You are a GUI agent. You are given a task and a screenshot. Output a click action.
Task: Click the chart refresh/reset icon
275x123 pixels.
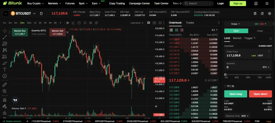click(x=96, y=23)
